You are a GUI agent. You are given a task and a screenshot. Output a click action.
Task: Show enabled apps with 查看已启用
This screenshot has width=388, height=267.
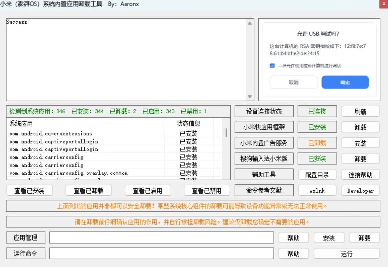click(x=148, y=191)
